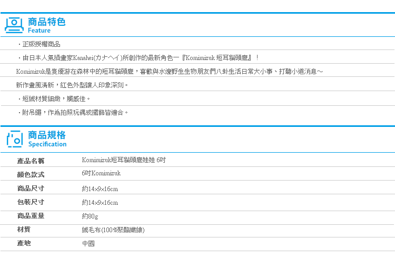
Task: Click the 商品尺寸 value '約14x9x16cm'
Action: click(x=100, y=189)
